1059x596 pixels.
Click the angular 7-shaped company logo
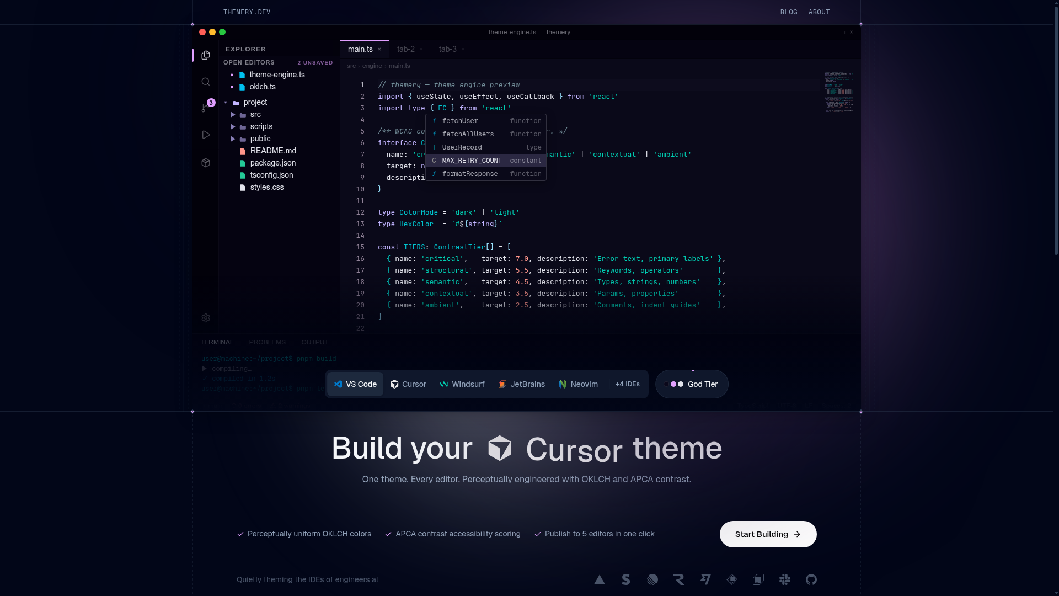[705, 579]
